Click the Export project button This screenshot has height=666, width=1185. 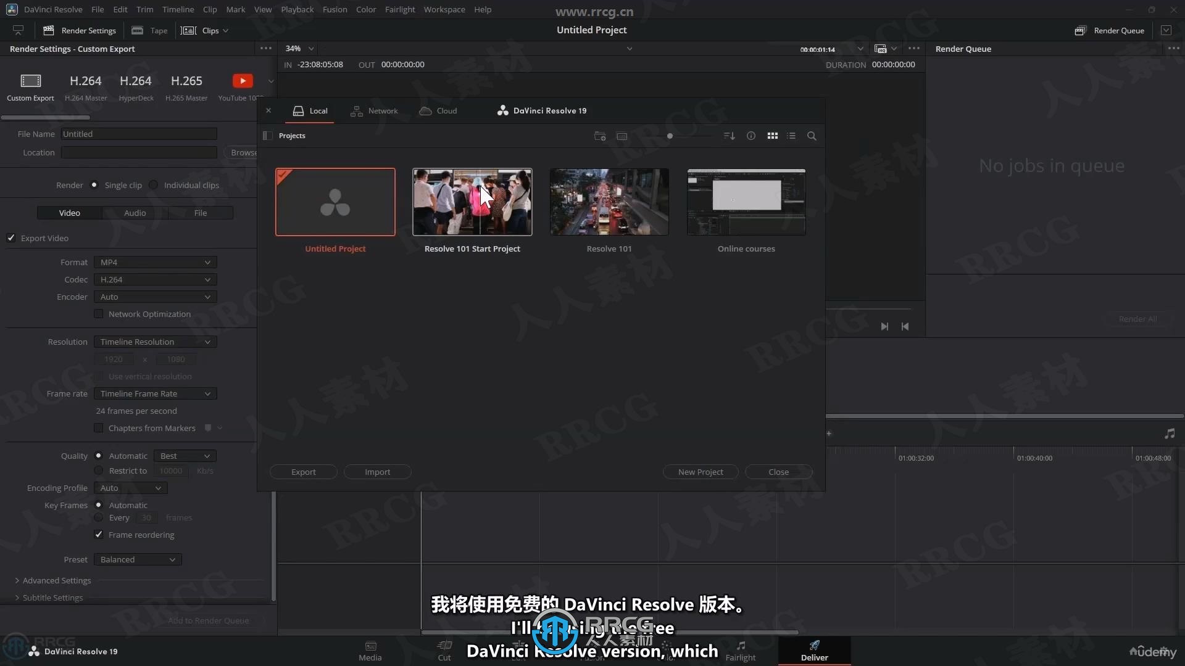point(303,472)
